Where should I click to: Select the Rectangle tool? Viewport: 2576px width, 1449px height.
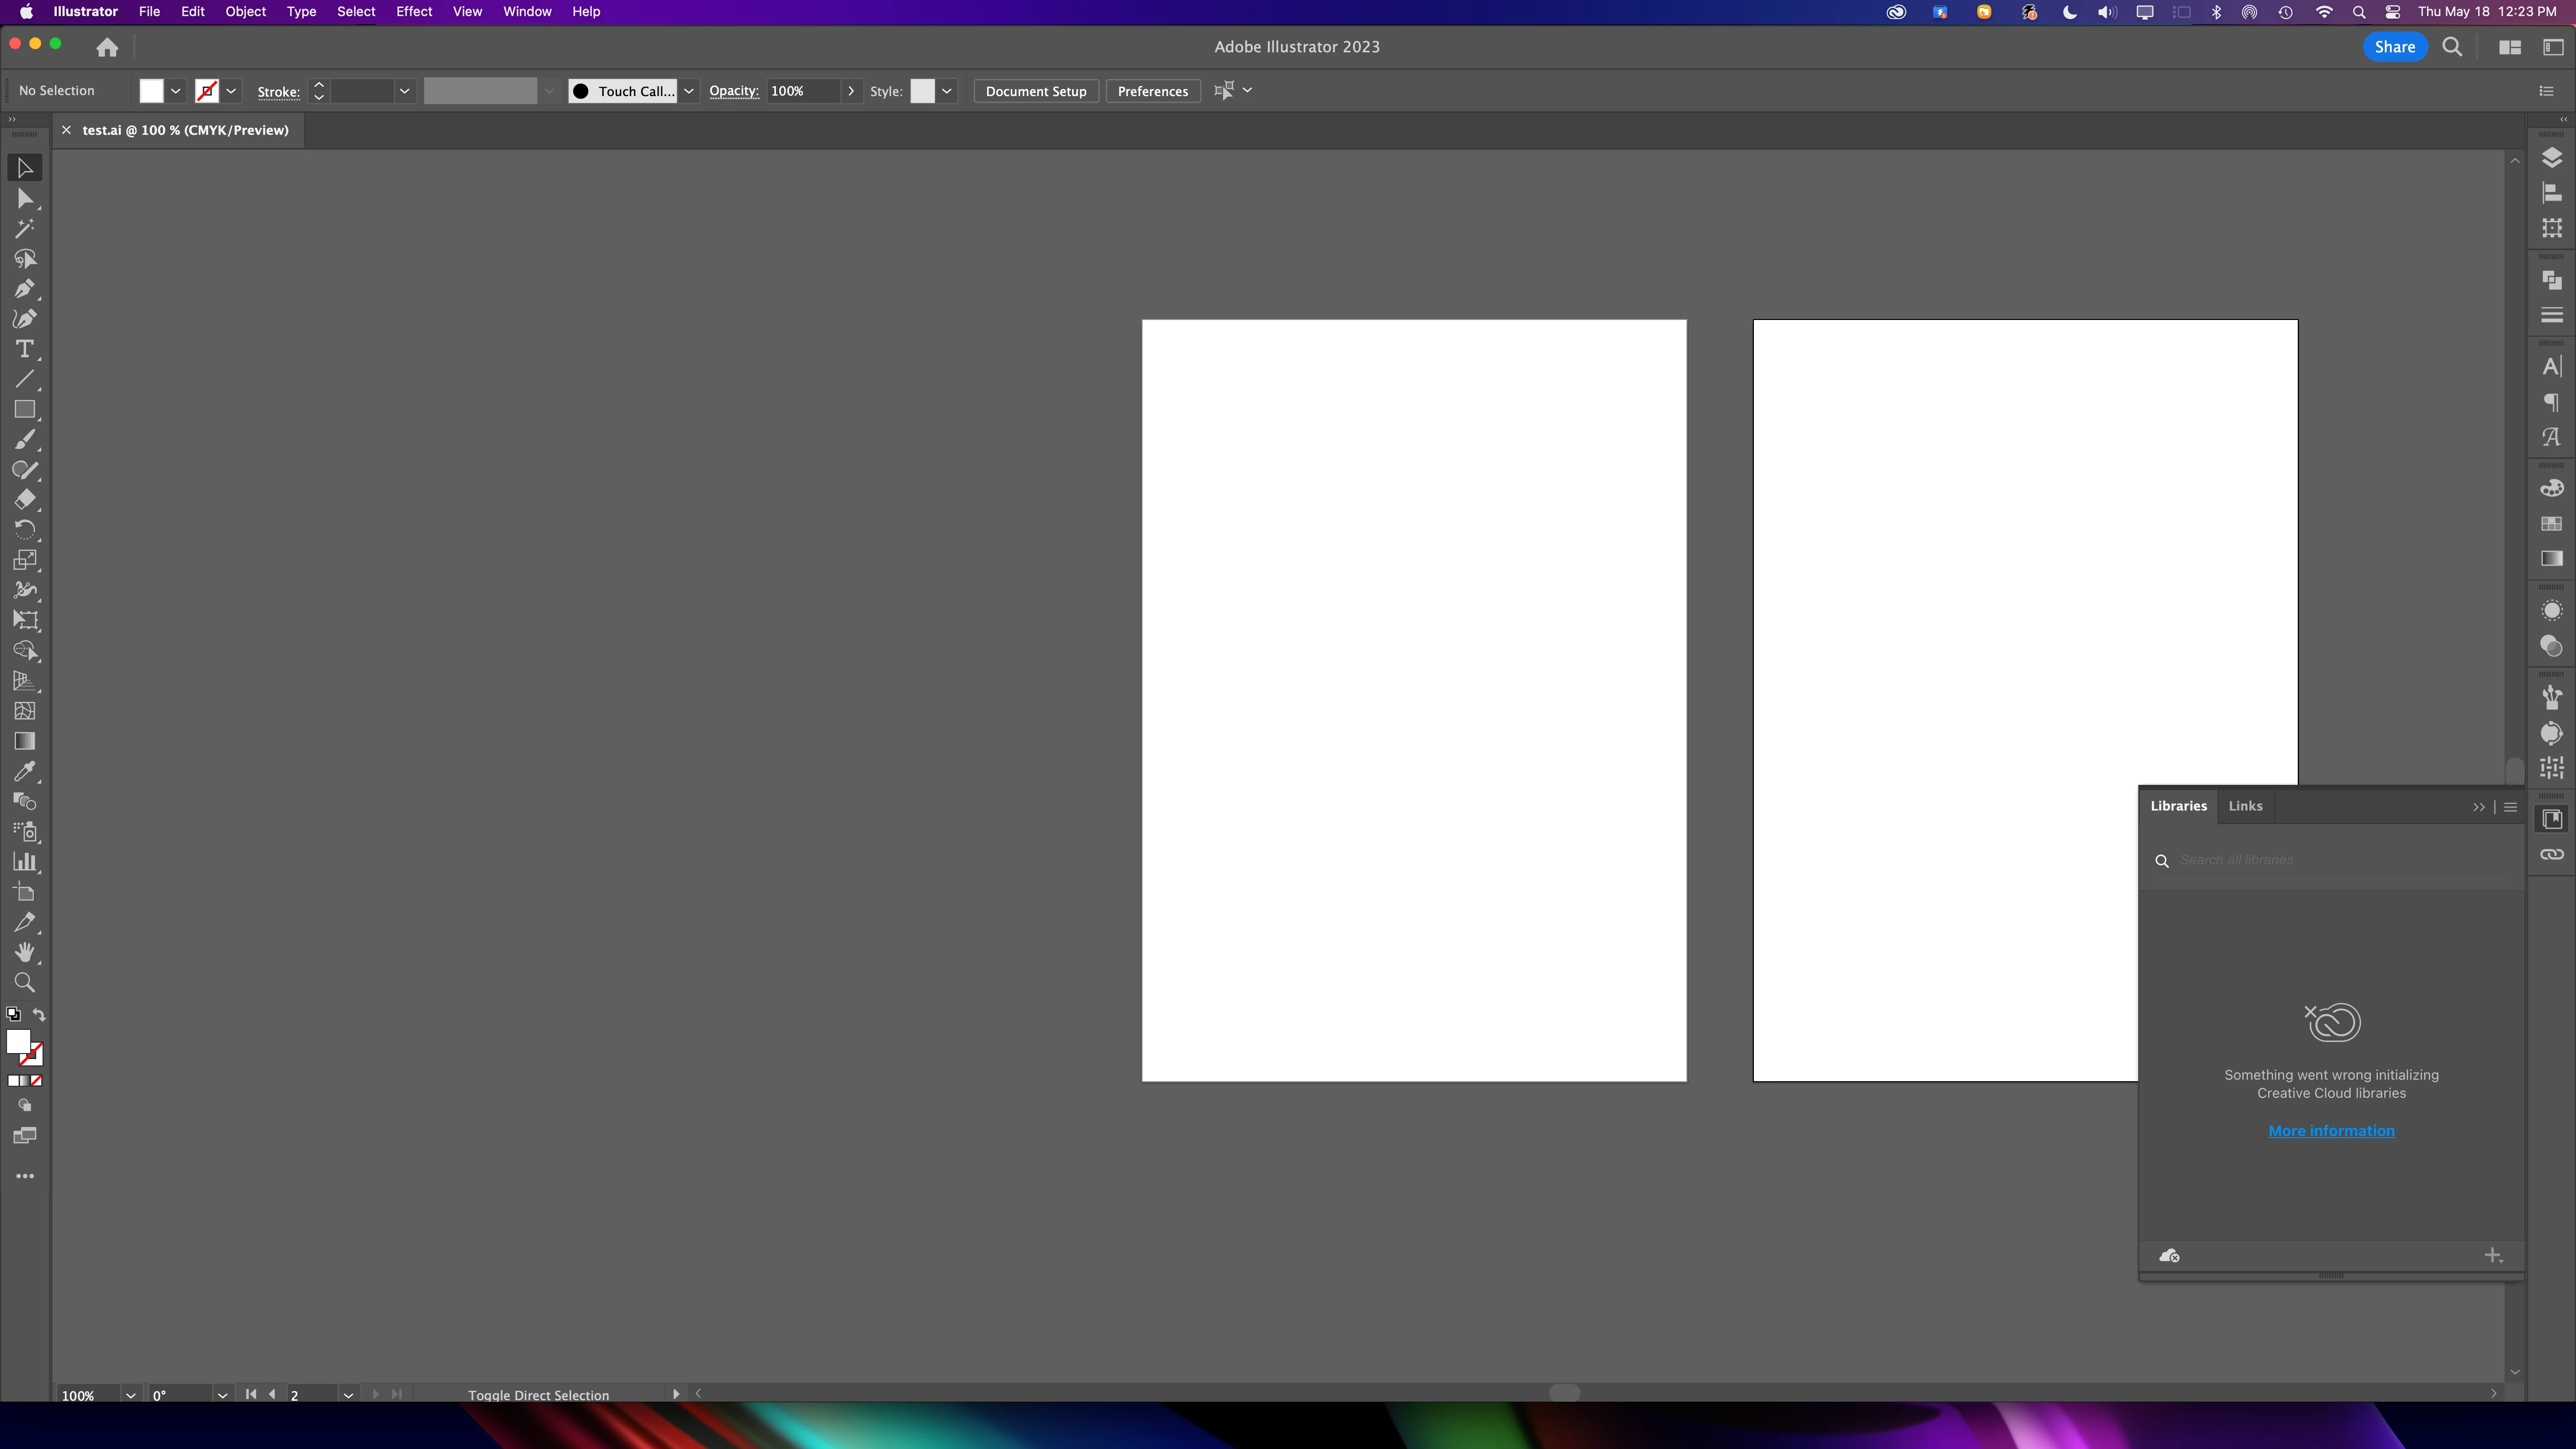(x=24, y=410)
